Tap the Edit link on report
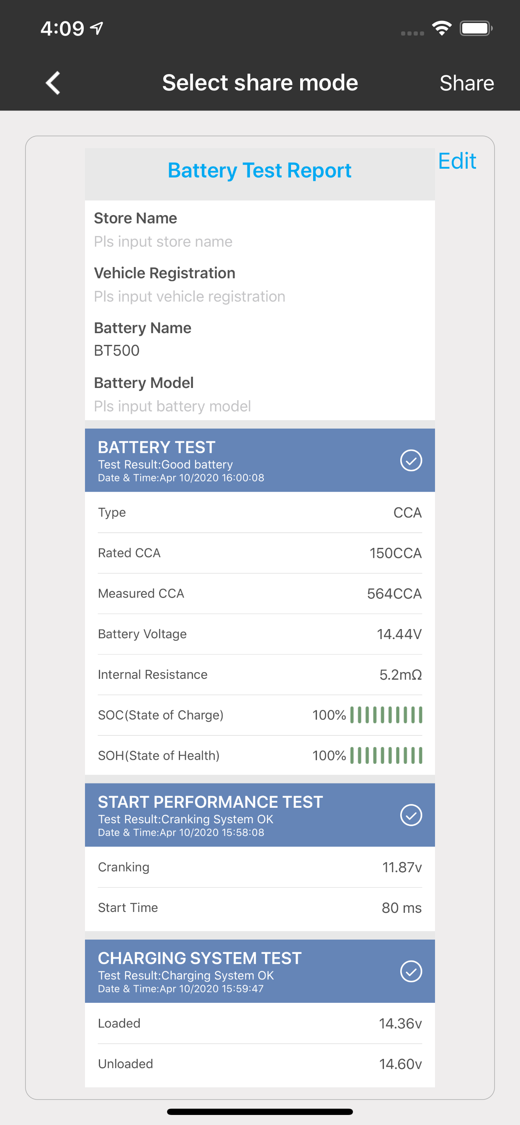520x1125 pixels. pyautogui.click(x=457, y=161)
